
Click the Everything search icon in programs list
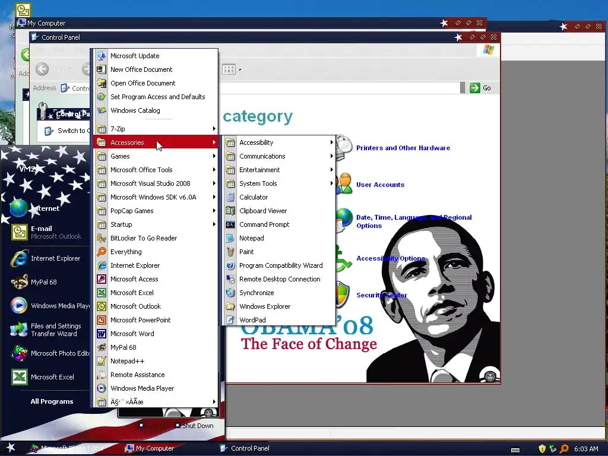(x=102, y=252)
